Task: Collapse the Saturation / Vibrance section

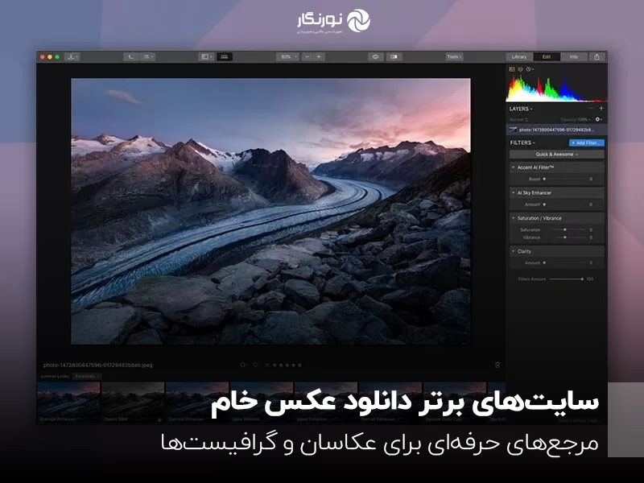Action: tap(514, 218)
